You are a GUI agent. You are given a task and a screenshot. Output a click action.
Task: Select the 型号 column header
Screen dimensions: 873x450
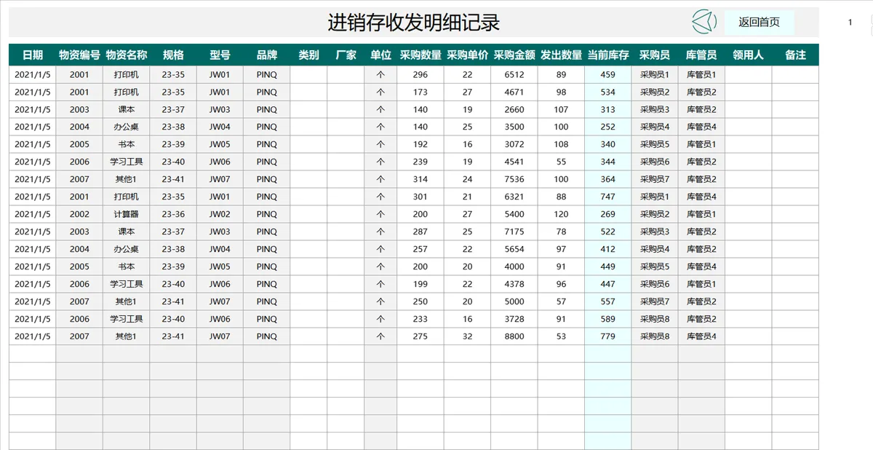pos(220,55)
